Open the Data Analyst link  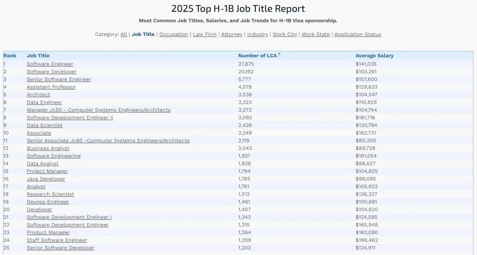(x=42, y=164)
